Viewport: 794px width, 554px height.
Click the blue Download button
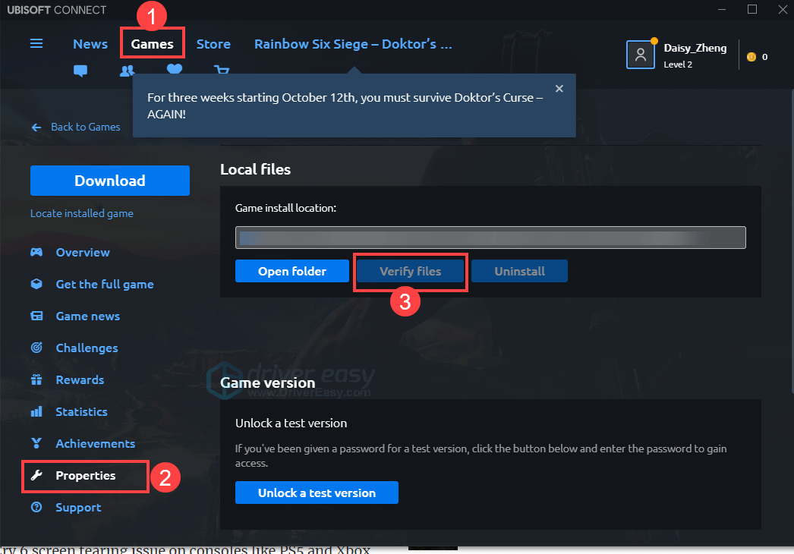tap(110, 181)
